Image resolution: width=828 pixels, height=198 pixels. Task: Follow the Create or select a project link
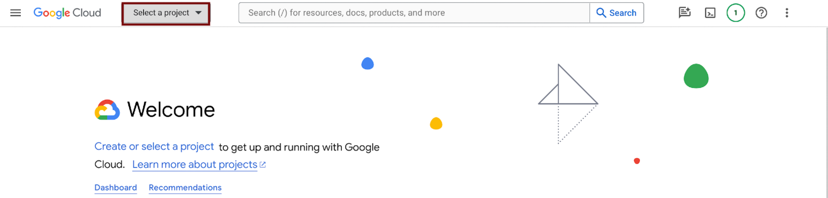coord(154,146)
